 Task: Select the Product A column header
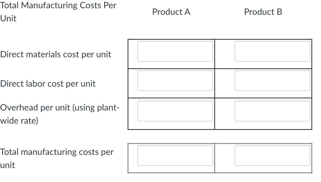coord(171,12)
